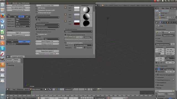Toggle the first solid OpenGL lamp icon
Image resolution: width=177 pixels, height=99 pixels.
[66, 8]
